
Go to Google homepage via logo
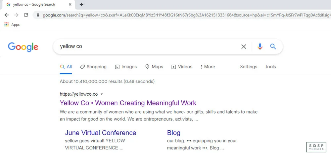click(23, 47)
